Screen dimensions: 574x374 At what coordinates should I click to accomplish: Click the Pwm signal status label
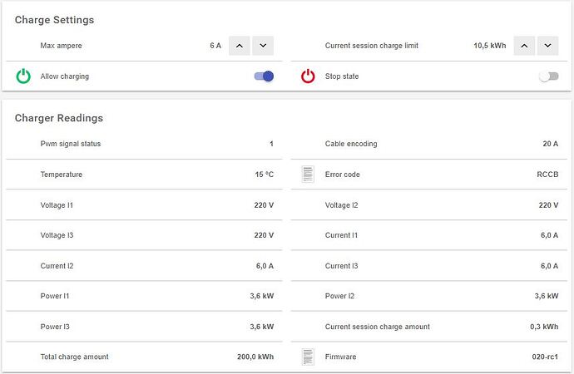[70, 144]
